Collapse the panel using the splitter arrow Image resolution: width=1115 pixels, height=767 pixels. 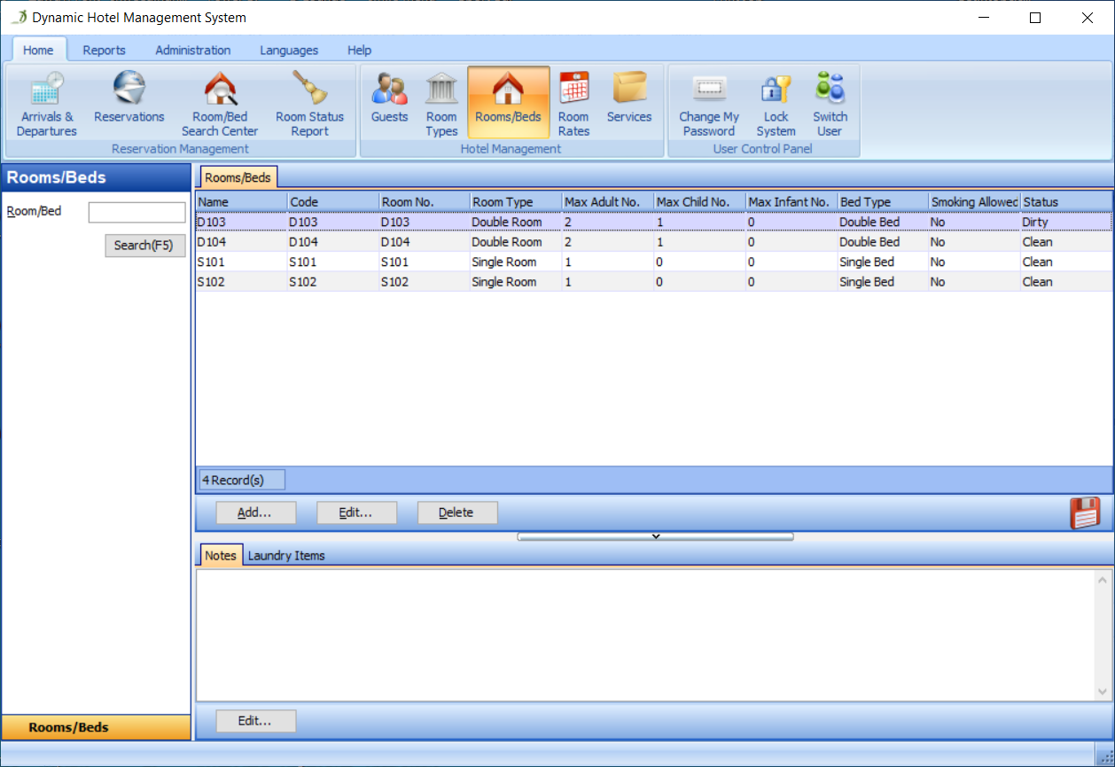click(x=655, y=536)
